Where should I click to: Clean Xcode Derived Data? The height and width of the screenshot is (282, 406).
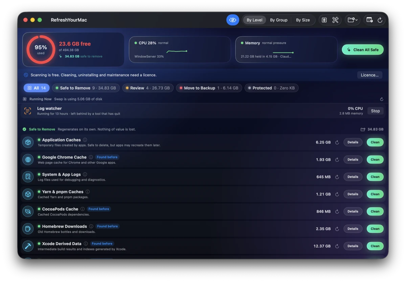click(375, 246)
